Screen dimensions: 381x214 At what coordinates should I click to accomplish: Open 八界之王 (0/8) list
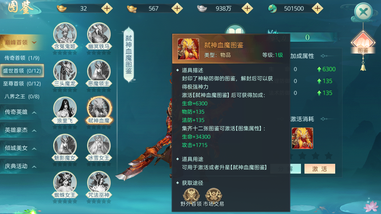click(22, 96)
